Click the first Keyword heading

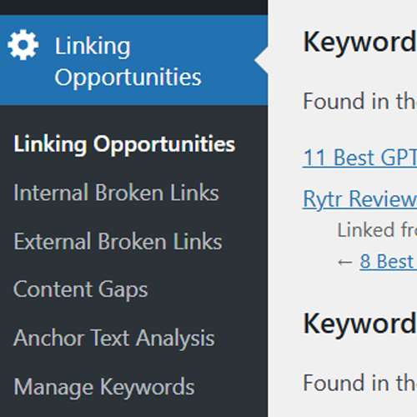coord(359,43)
